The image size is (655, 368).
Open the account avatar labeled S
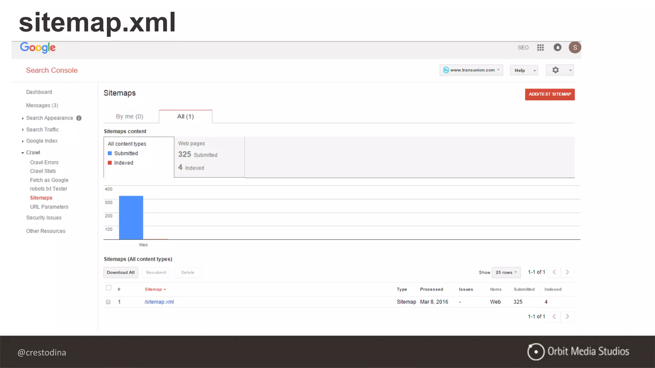575,48
